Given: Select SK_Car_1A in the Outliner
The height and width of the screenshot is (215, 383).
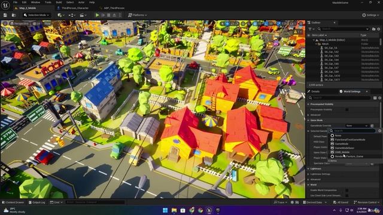Looking at the screenshot, I should tap(331, 48).
